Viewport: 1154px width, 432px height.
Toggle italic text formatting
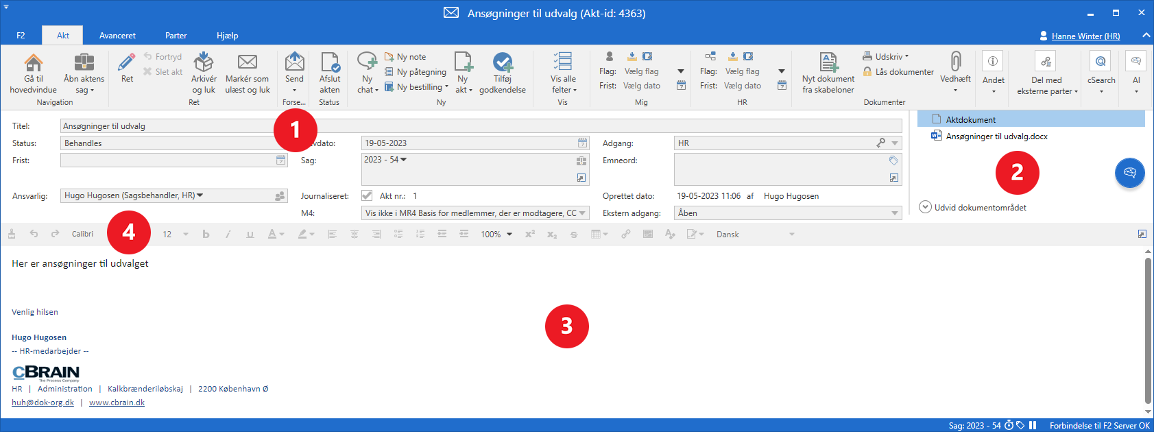click(228, 235)
